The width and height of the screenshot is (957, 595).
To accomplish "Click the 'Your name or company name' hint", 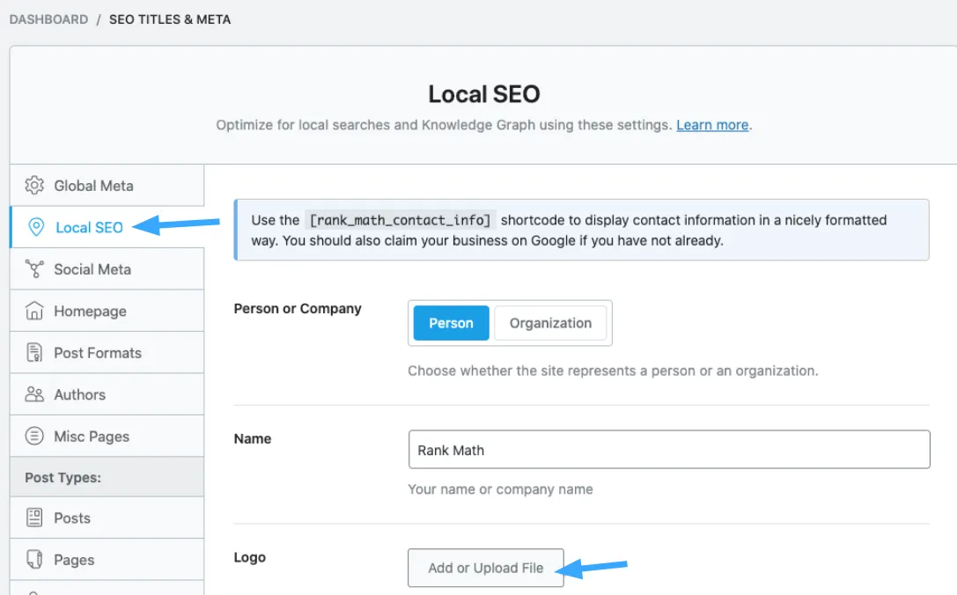I will (500, 489).
